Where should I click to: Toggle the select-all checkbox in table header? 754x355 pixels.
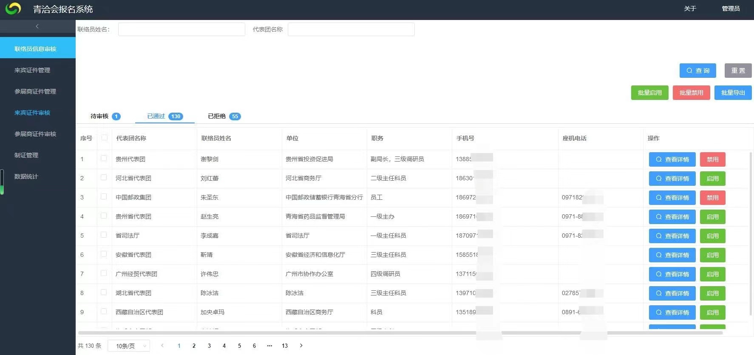pyautogui.click(x=105, y=138)
